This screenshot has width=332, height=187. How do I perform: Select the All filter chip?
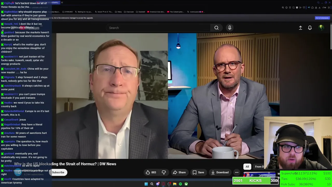coord(247,167)
